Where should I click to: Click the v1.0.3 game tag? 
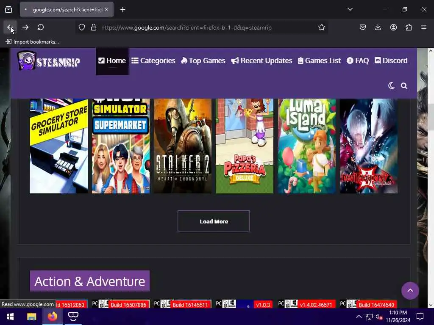[263, 305]
